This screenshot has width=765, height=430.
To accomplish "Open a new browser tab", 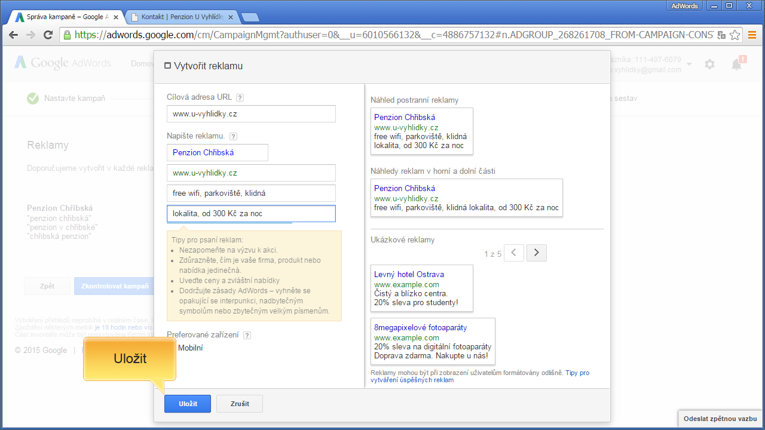I will click(x=250, y=17).
